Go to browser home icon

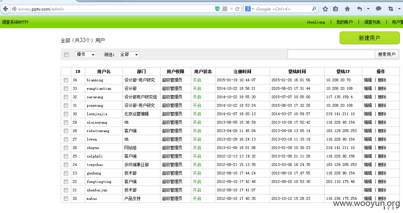347,9
